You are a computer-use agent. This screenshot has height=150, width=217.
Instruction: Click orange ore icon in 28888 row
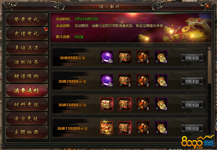[x=143, y=81]
